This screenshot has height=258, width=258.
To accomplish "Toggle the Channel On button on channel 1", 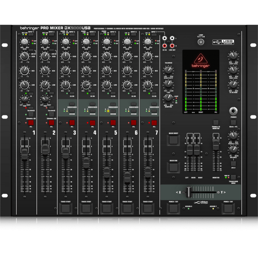I will click(x=31, y=114).
